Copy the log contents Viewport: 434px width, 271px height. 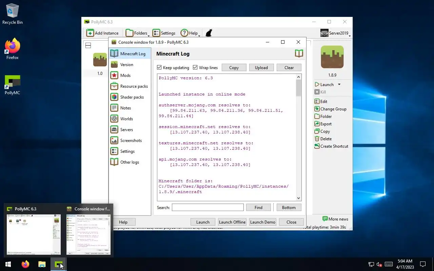point(234,67)
